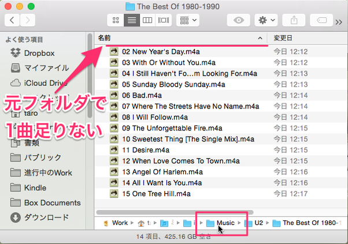Image resolution: width=348 pixels, height=244 pixels.
Task: Click the 今日 12:17 date cell
Action: click(291, 194)
